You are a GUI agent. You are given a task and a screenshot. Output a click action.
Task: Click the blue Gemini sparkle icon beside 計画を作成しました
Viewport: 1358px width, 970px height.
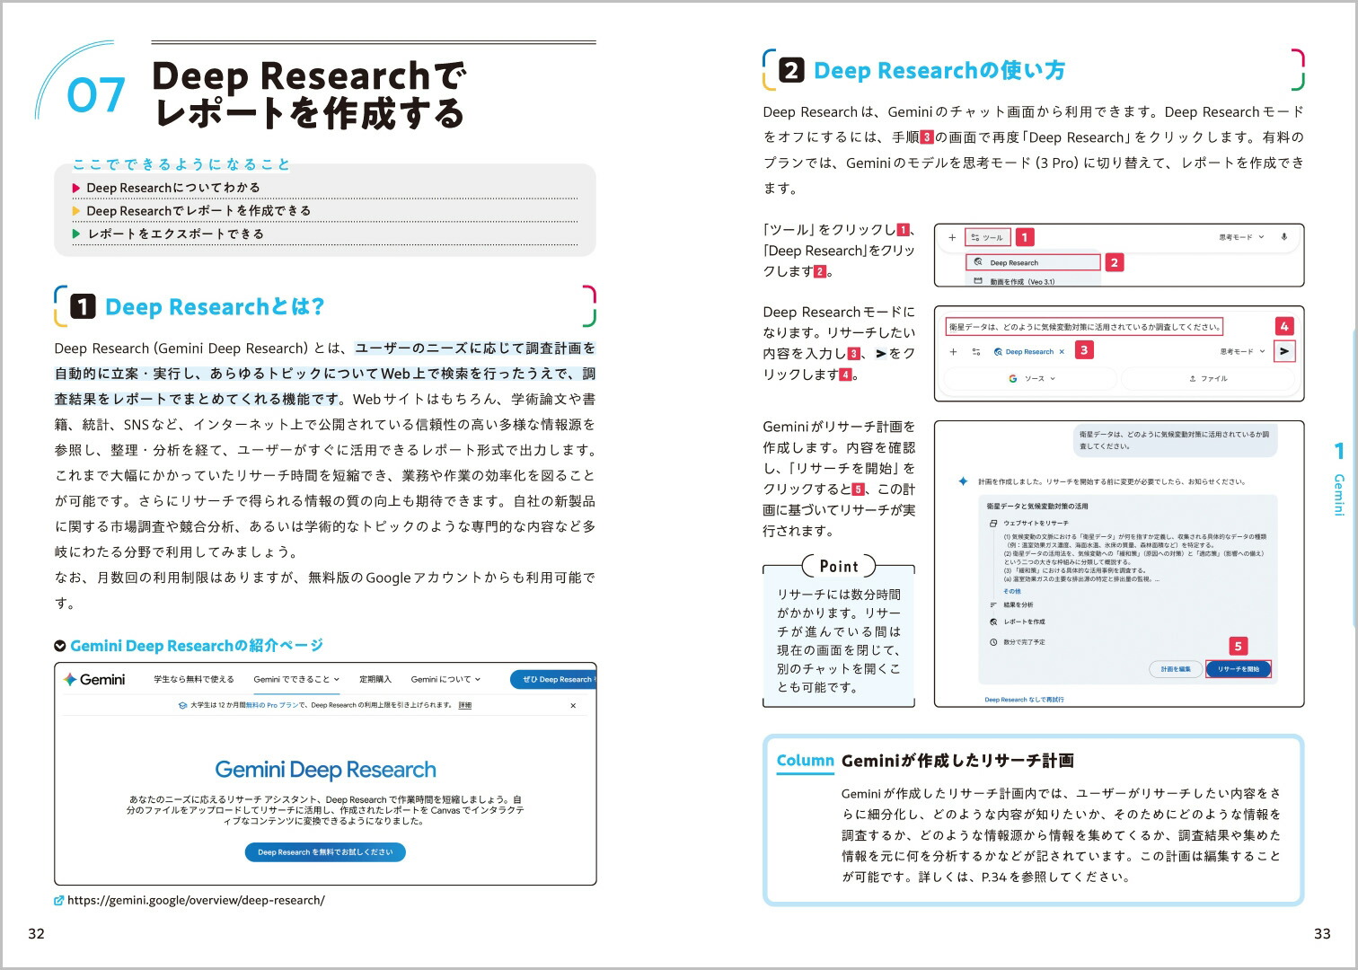(x=963, y=481)
